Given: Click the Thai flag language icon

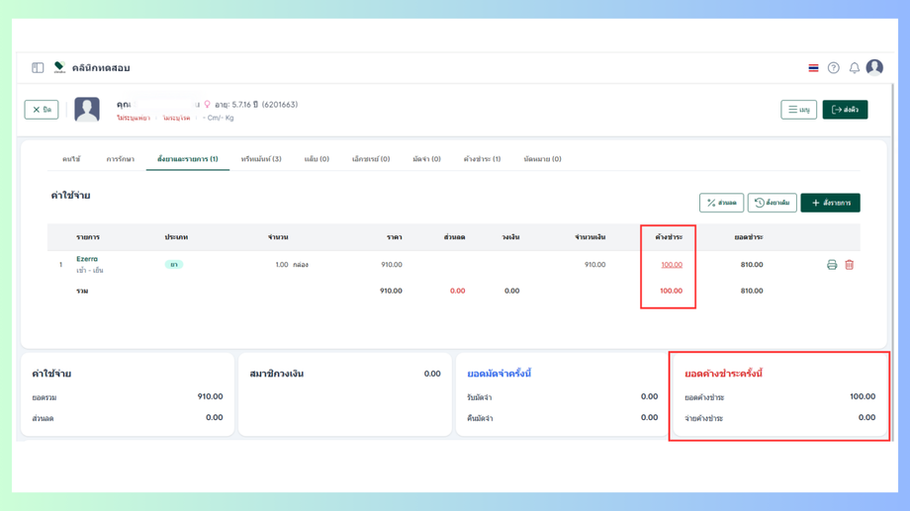Looking at the screenshot, I should [x=813, y=68].
